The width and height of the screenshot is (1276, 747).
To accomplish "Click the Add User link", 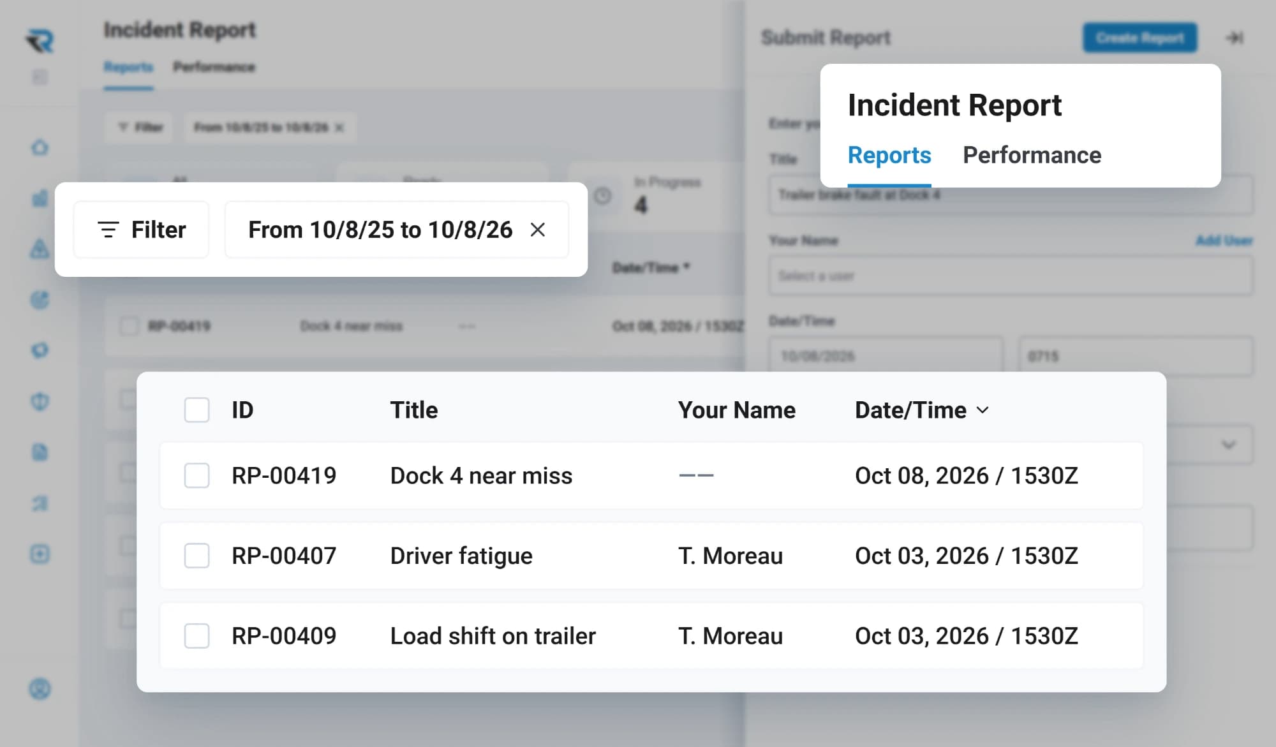I will click(1224, 240).
